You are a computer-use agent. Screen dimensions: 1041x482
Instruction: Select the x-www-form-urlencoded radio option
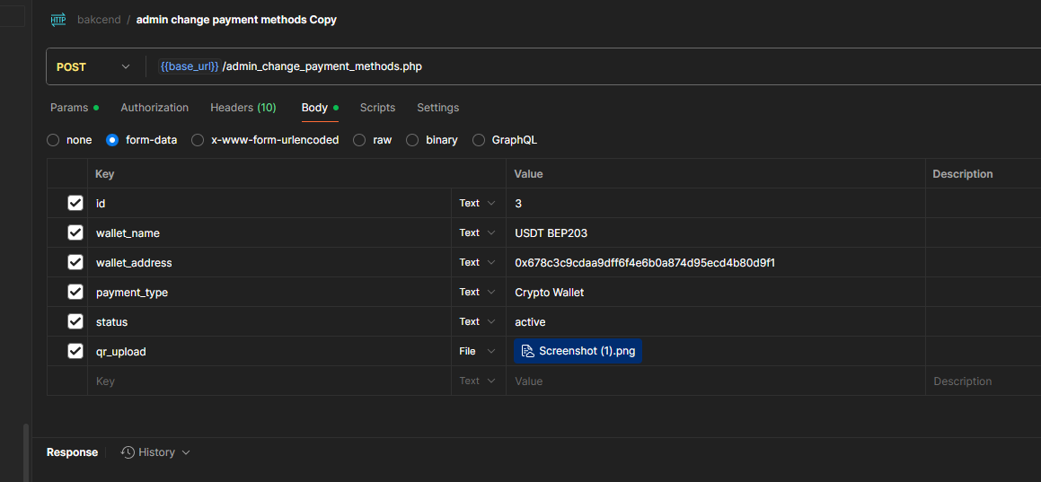[198, 140]
